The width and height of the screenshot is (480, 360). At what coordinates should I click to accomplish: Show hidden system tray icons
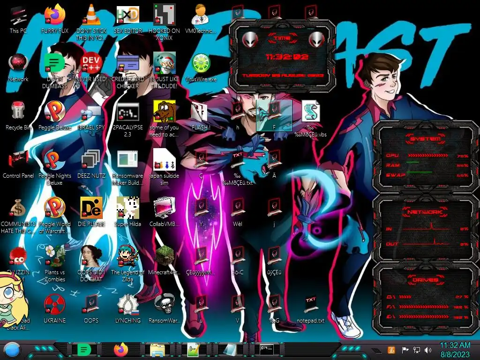(x=375, y=351)
